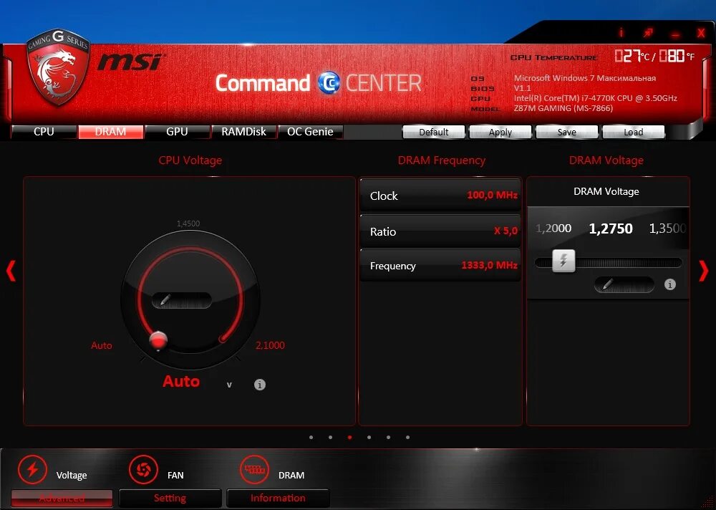The image size is (716, 510).
Task: Open Voltage lightning bolt icon
Action: pos(32,469)
